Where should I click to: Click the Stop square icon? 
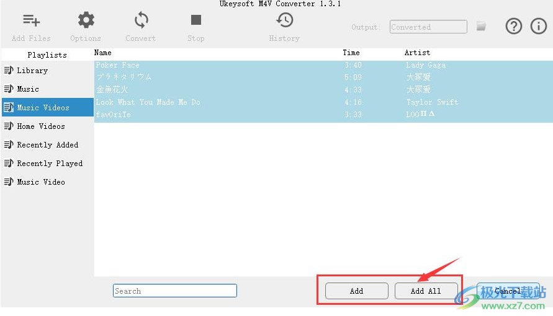pyautogui.click(x=196, y=20)
